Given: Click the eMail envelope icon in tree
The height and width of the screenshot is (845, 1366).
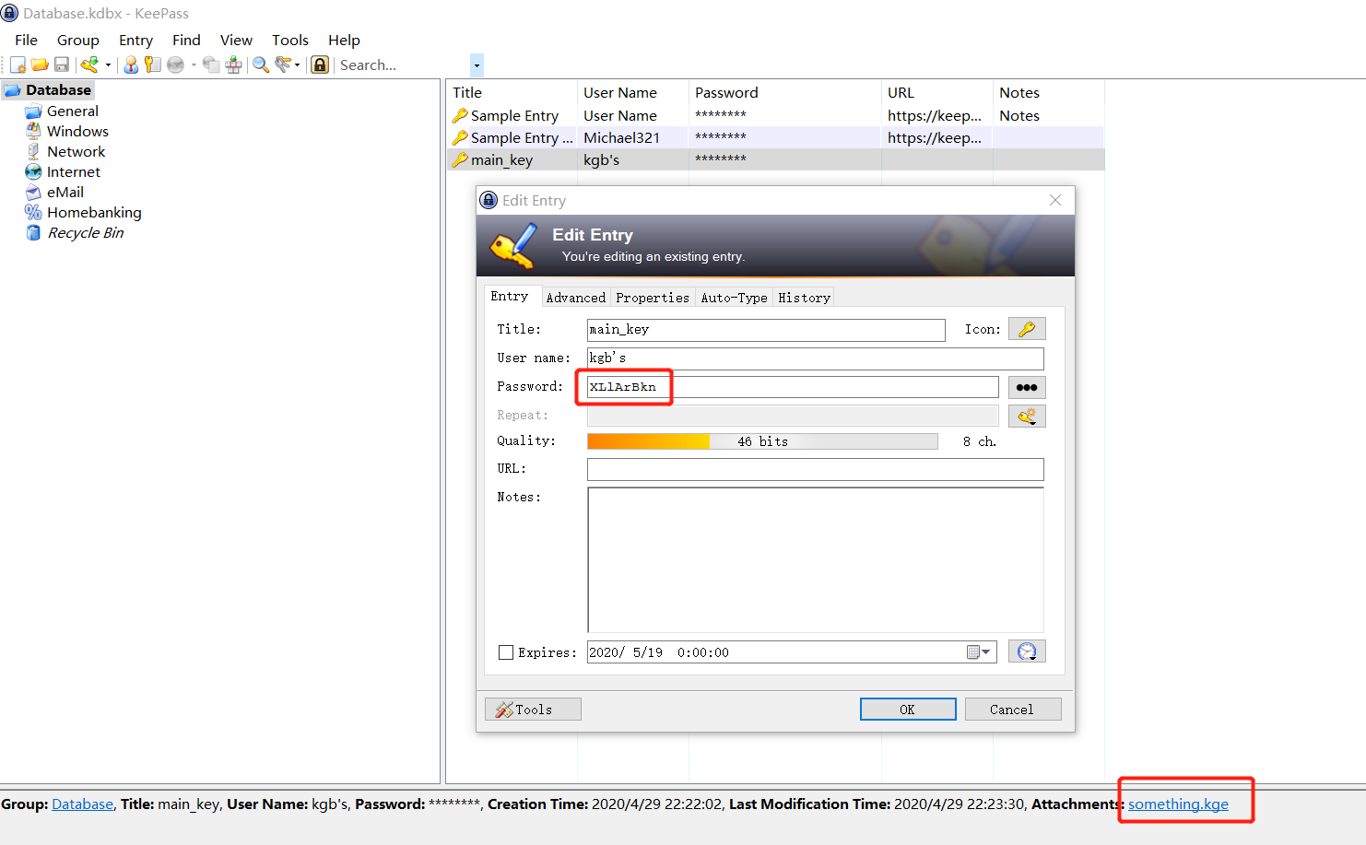Looking at the screenshot, I should pos(34,192).
